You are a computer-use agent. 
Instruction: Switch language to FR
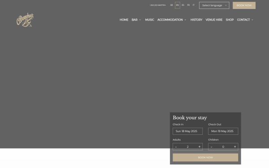(188, 5)
